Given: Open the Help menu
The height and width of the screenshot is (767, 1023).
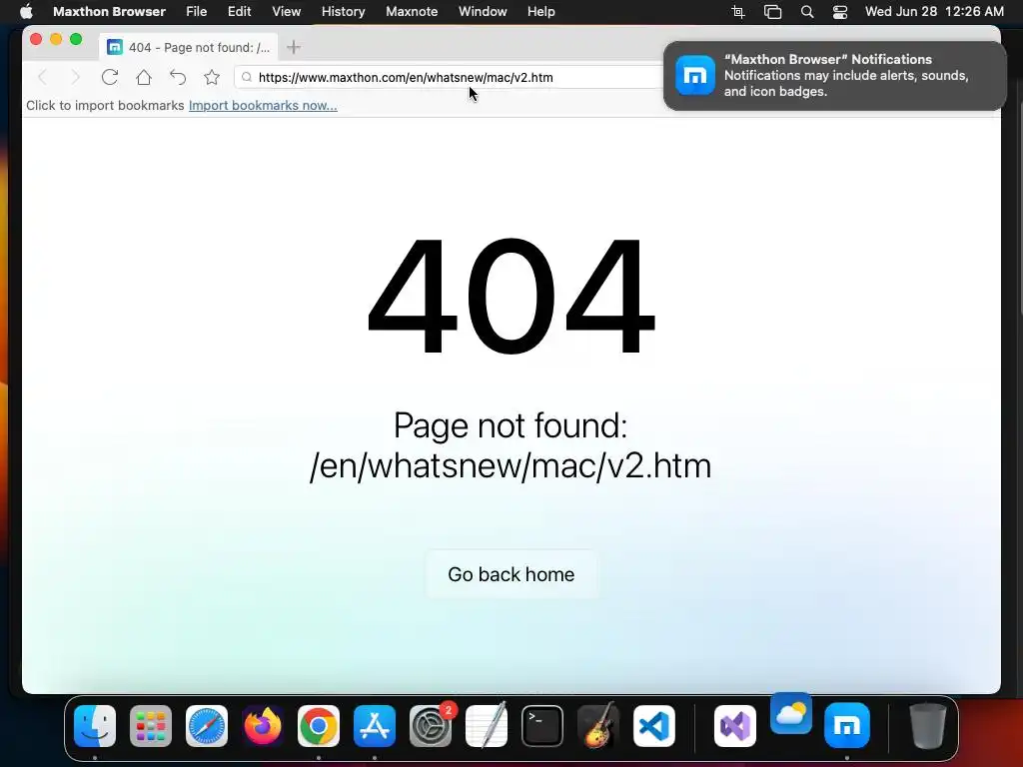Looking at the screenshot, I should pos(540,12).
